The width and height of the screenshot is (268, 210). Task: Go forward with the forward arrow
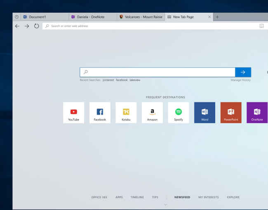click(x=27, y=26)
